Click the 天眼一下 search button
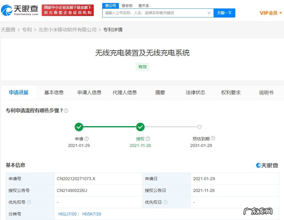 click(x=224, y=13)
